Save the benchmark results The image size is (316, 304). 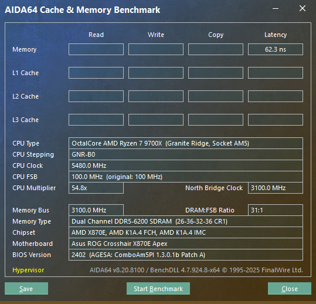coord(26,289)
